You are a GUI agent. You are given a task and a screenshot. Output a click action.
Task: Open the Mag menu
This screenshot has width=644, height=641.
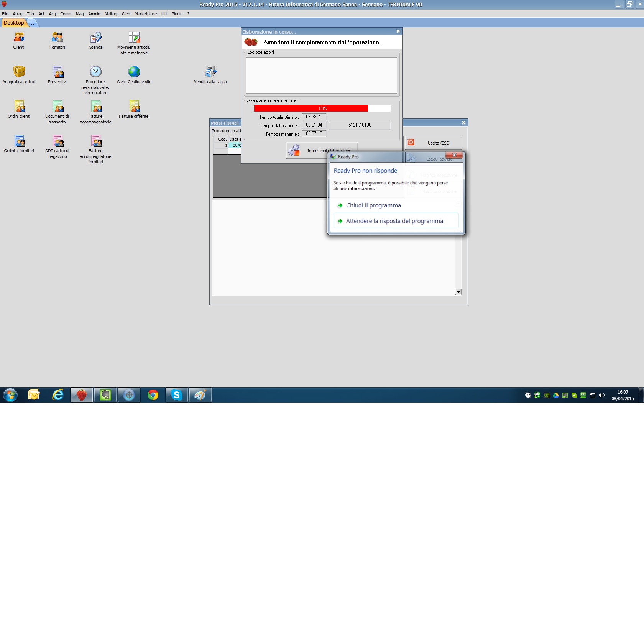[80, 14]
